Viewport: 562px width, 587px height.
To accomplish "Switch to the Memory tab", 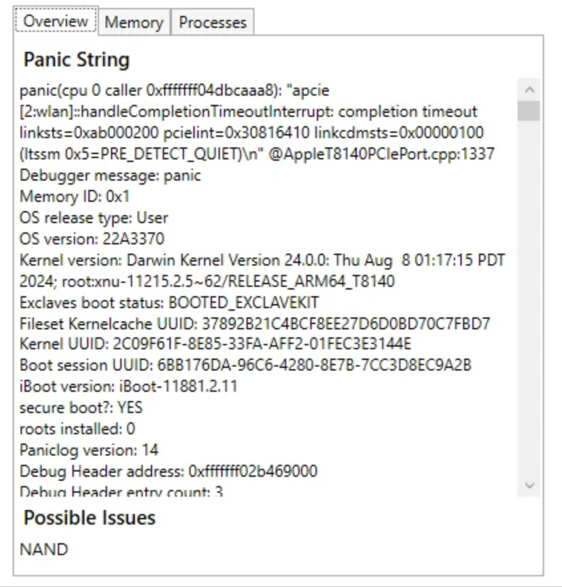I will 134,22.
